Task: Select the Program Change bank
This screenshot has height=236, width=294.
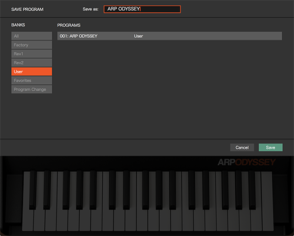Action: pos(32,89)
